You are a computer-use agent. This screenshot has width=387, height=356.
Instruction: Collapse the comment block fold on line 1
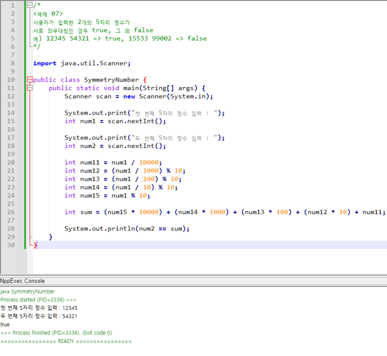coord(30,5)
